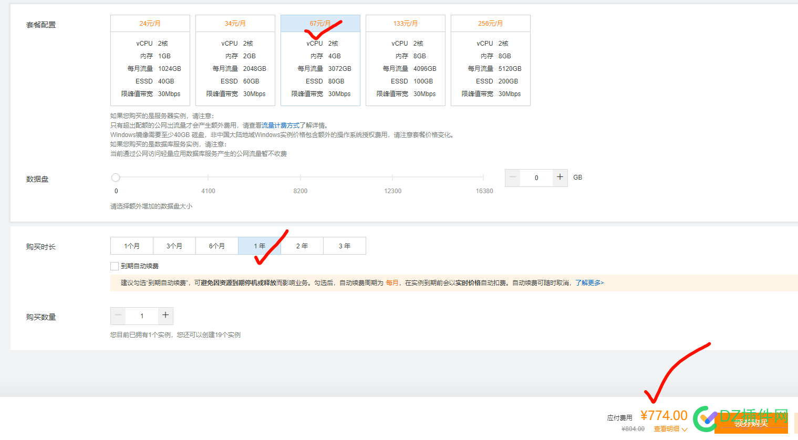Click the 您目前已拥有1个实例 notice text

click(x=175, y=335)
